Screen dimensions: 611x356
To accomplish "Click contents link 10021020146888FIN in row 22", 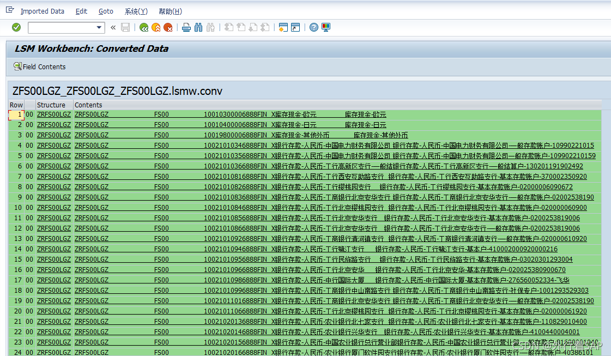I will click(x=235, y=332).
